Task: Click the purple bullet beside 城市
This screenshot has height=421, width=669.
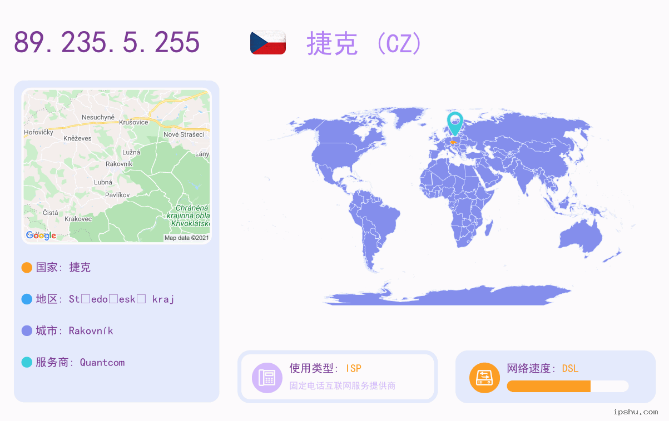Action: 27,331
